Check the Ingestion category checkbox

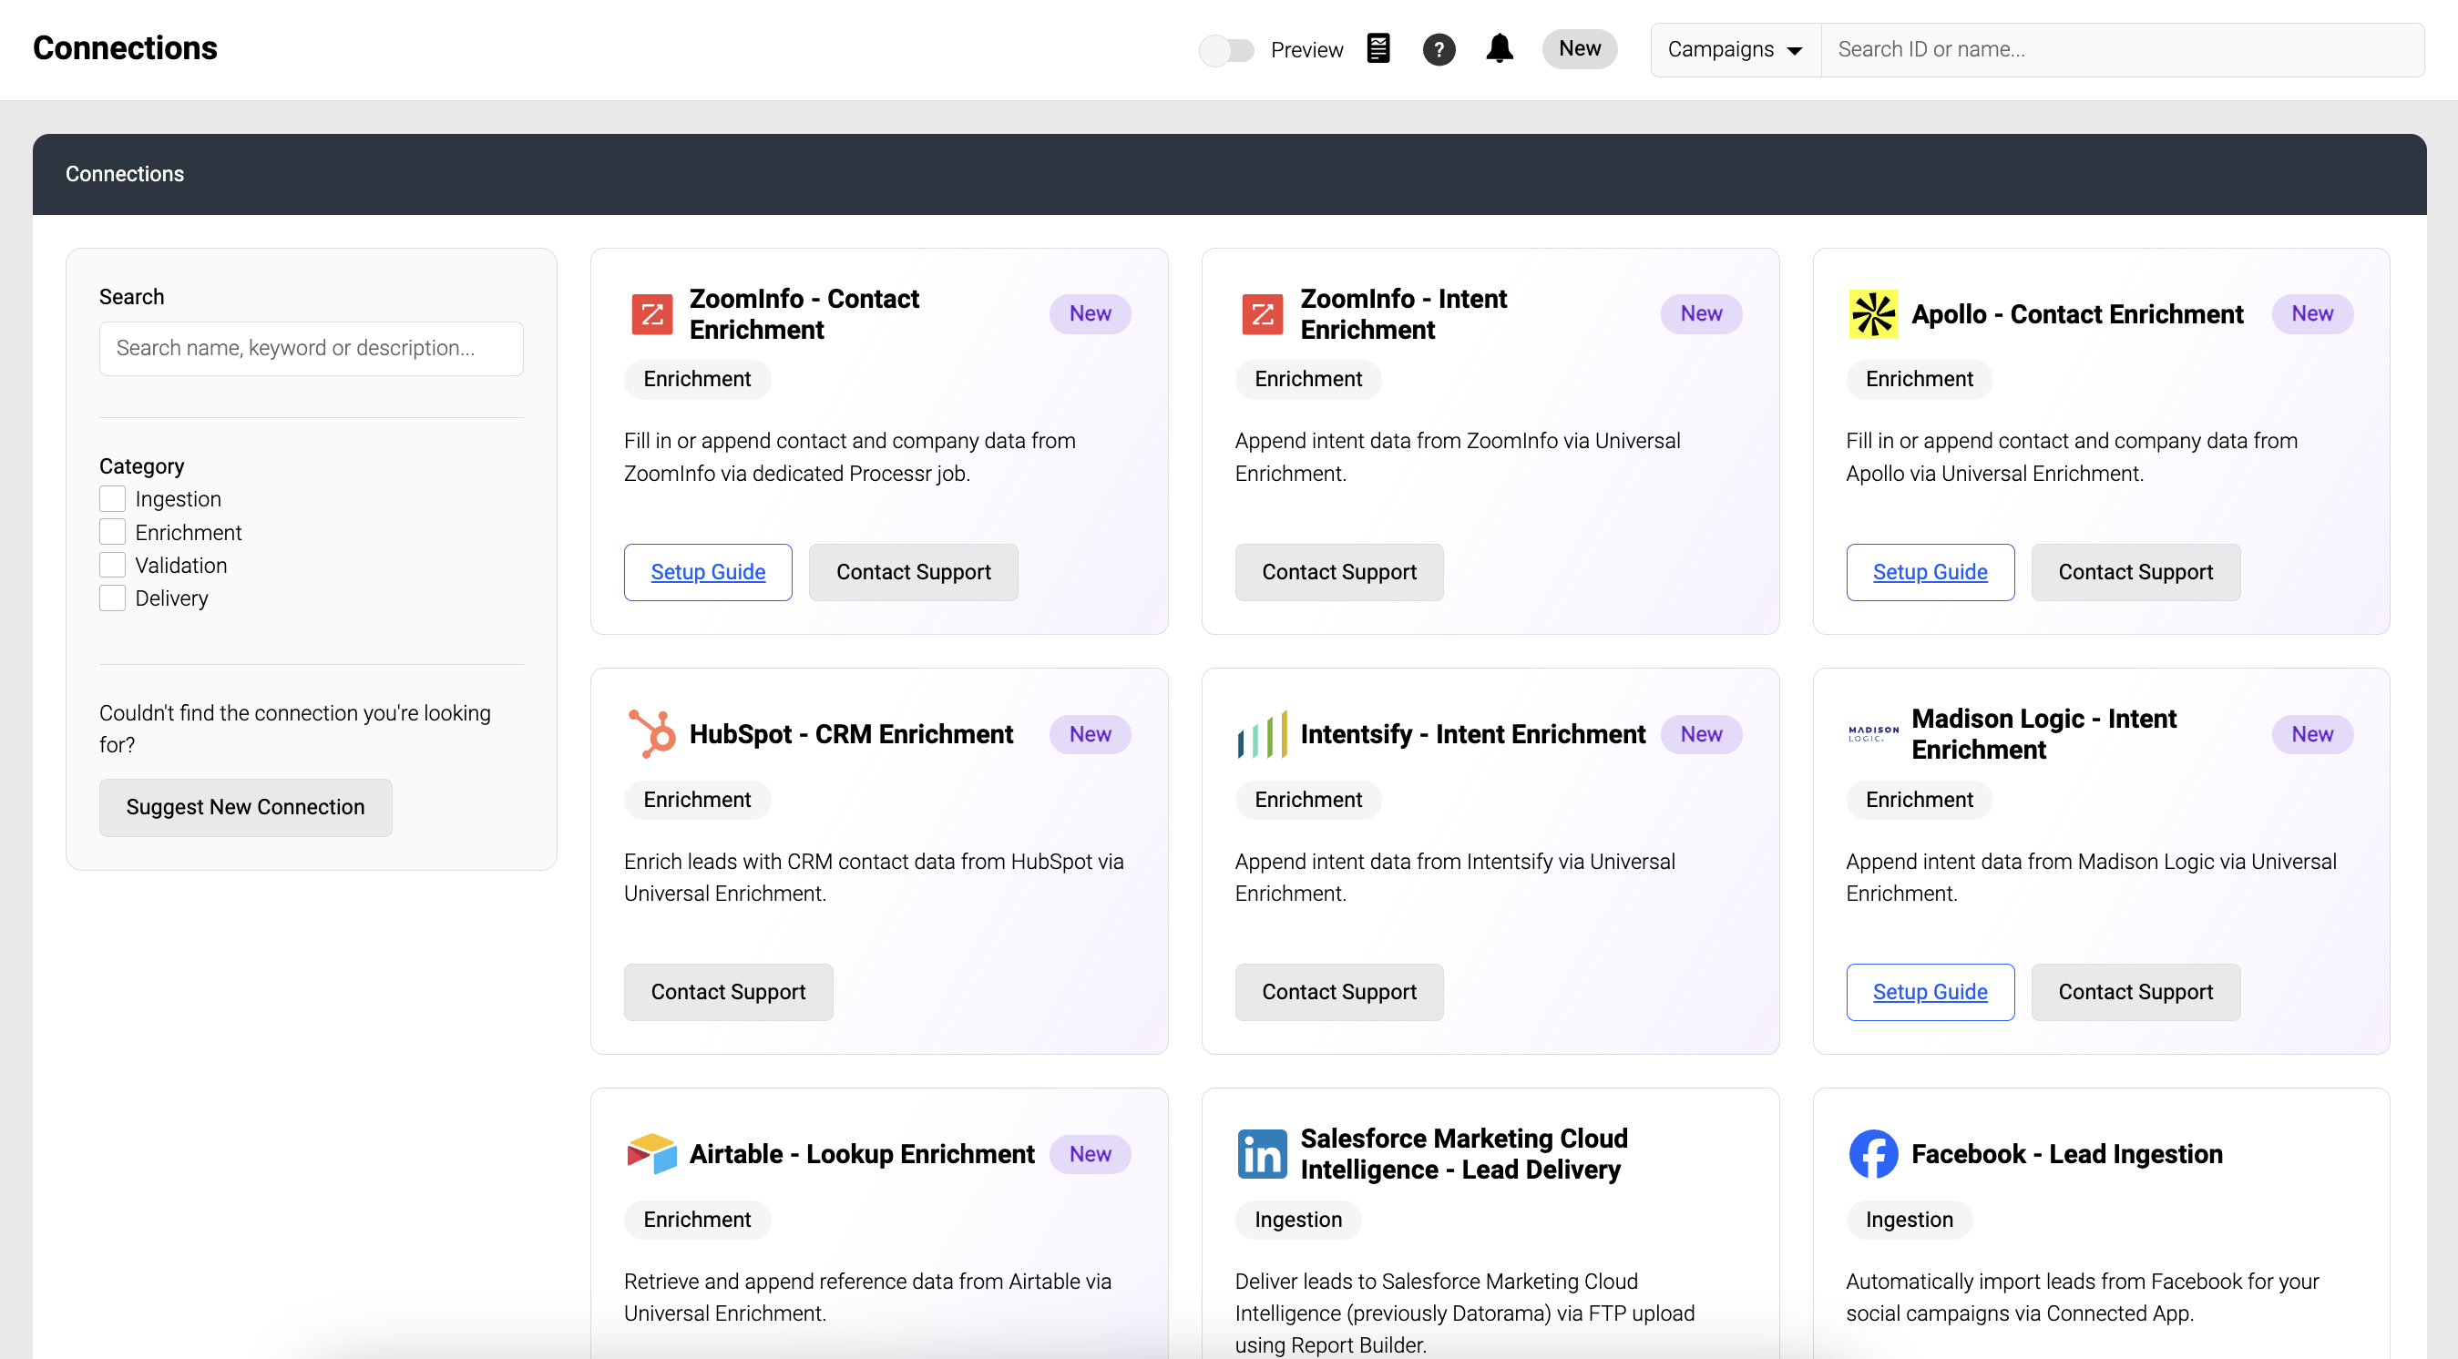[113, 499]
